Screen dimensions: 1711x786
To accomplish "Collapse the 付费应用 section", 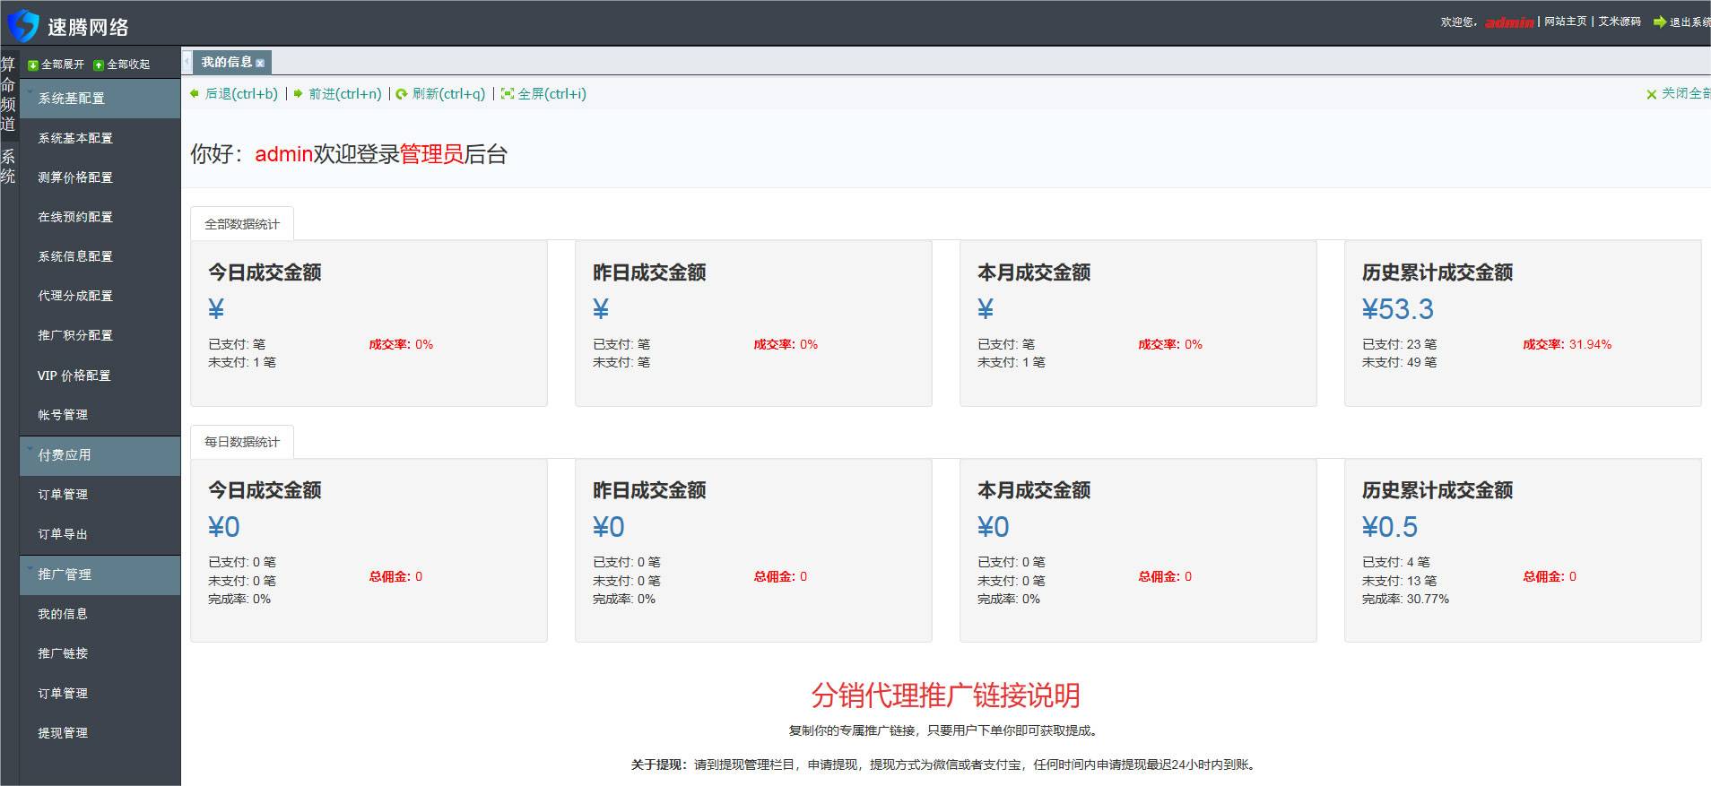I will click(x=100, y=455).
